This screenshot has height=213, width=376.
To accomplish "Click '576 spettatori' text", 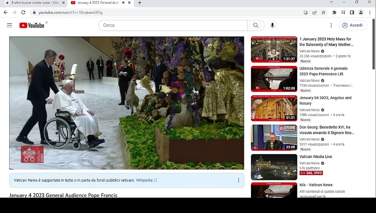I will (x=309, y=168).
